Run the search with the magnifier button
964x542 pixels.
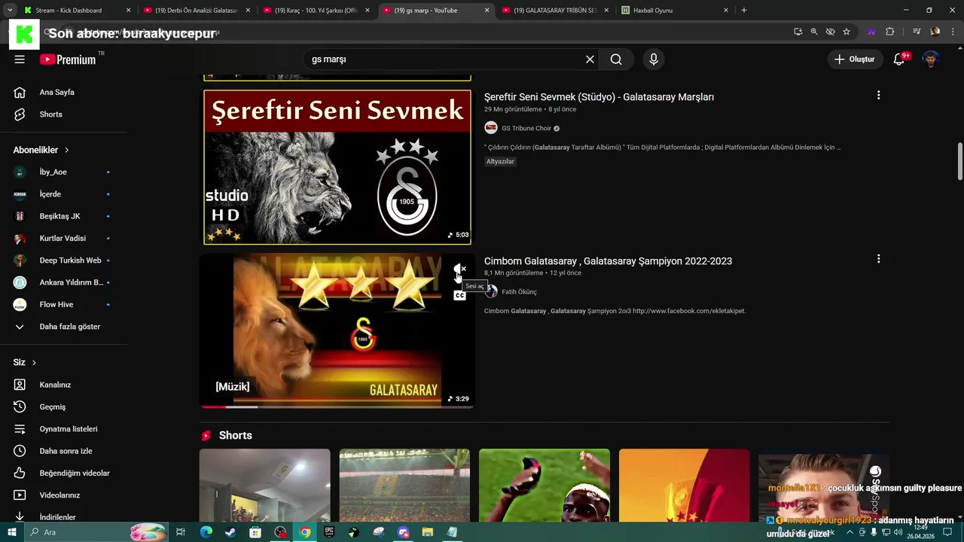(616, 59)
